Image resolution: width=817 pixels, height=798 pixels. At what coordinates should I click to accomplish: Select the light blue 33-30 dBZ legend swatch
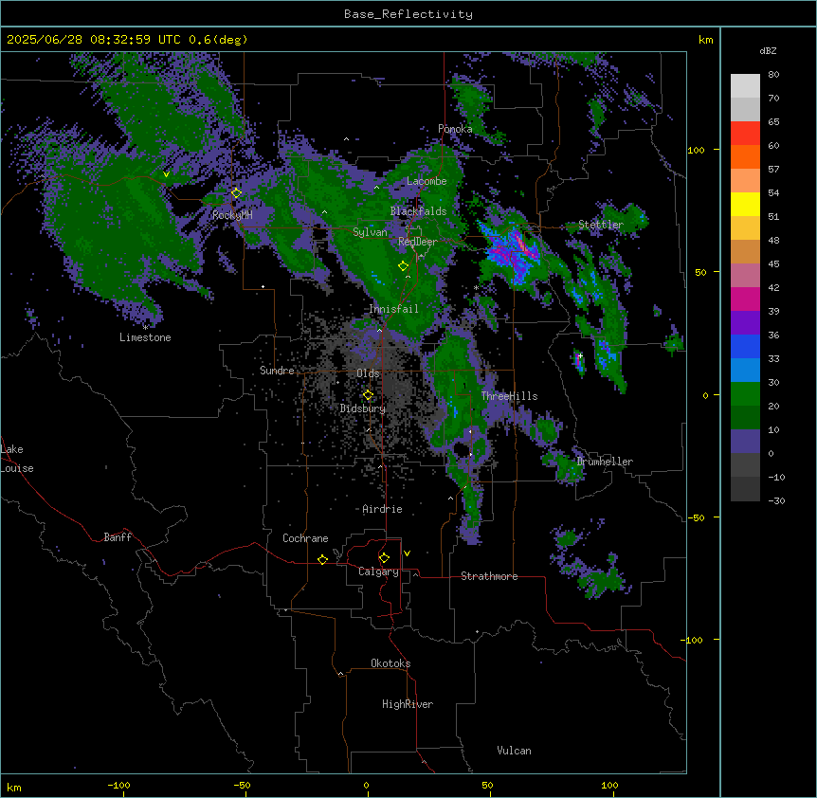(745, 371)
